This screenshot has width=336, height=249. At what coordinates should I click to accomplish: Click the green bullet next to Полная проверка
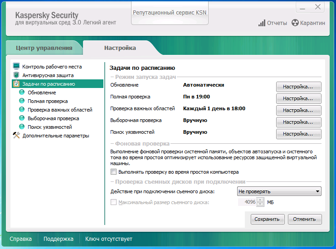tap(22, 101)
